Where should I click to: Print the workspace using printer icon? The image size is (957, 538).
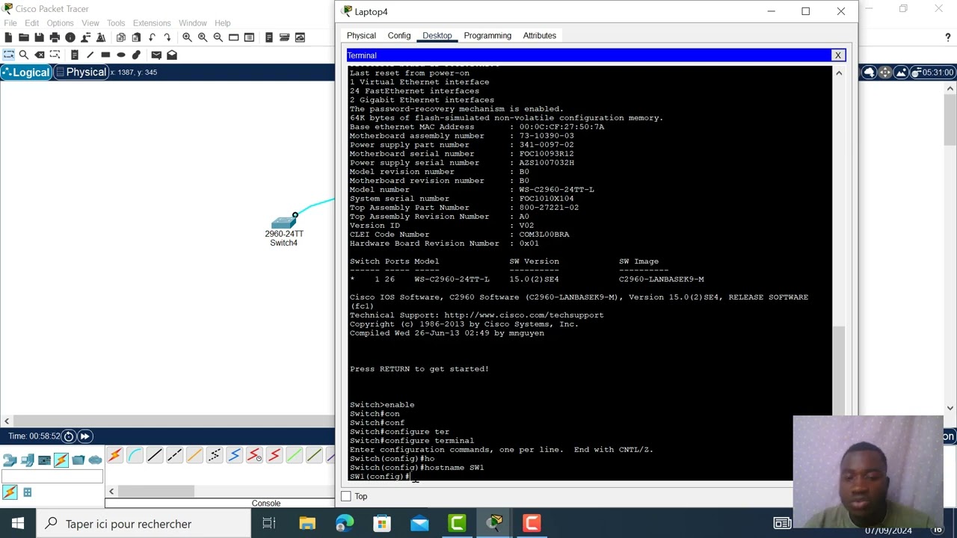[x=55, y=37]
